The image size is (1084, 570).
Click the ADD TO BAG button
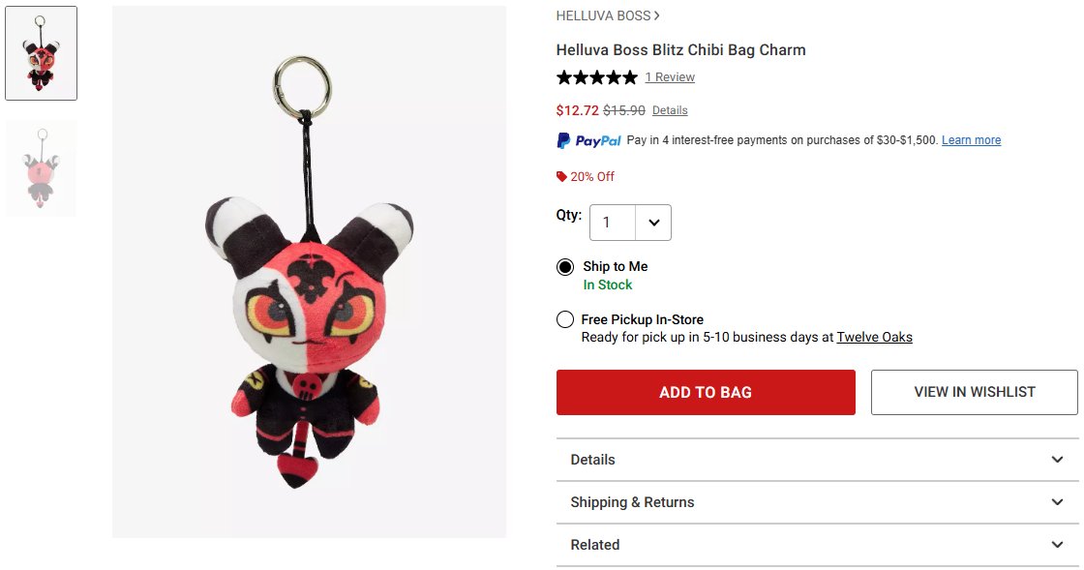coord(706,393)
